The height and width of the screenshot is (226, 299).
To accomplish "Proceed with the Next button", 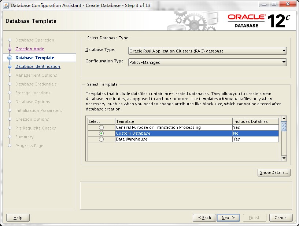I will tap(228, 218).
